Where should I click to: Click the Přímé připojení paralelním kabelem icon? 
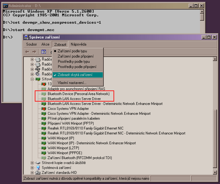pos(44,118)
